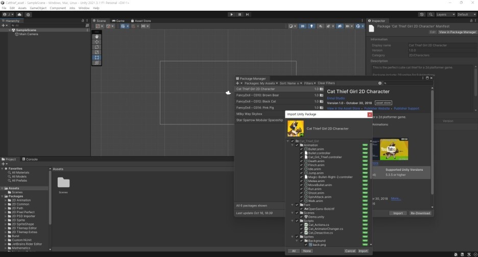
Task: Select the Rect tool in Scene toolbar
Action: [x=97, y=57]
